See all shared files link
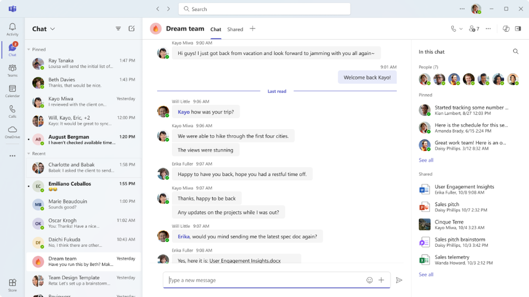Screen dimensions: 529x297 coord(426,275)
